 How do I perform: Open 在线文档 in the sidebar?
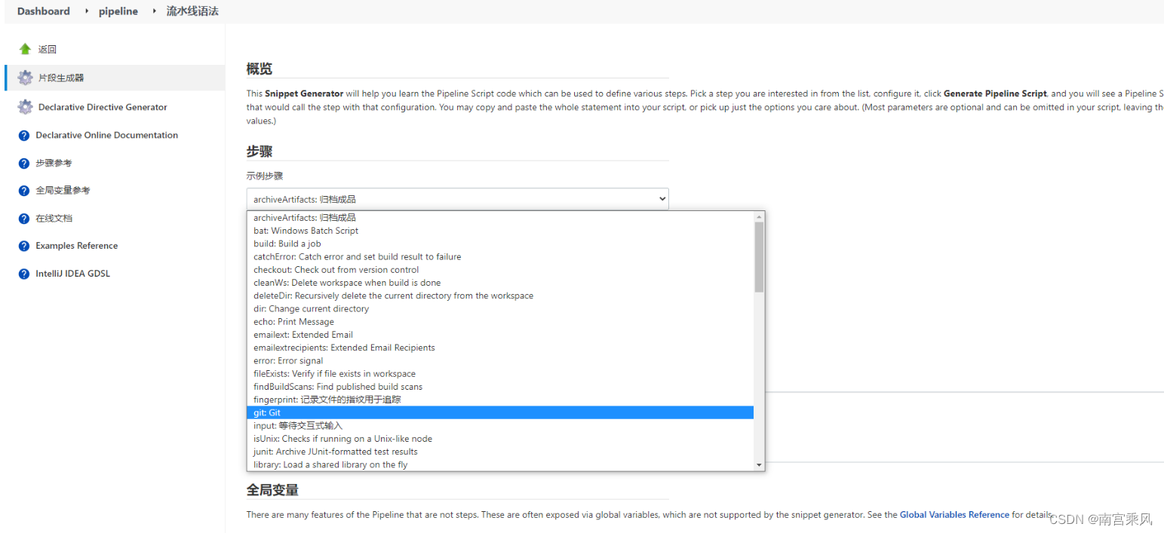[54, 219]
